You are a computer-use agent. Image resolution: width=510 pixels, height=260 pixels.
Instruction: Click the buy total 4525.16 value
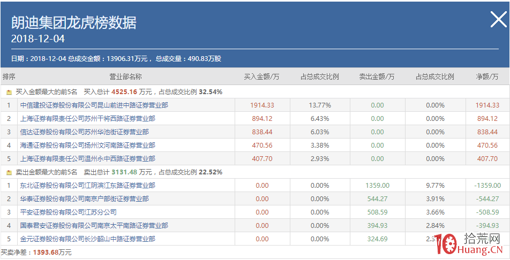124,92
